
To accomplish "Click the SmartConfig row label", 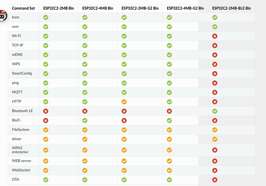I will 22,73.
